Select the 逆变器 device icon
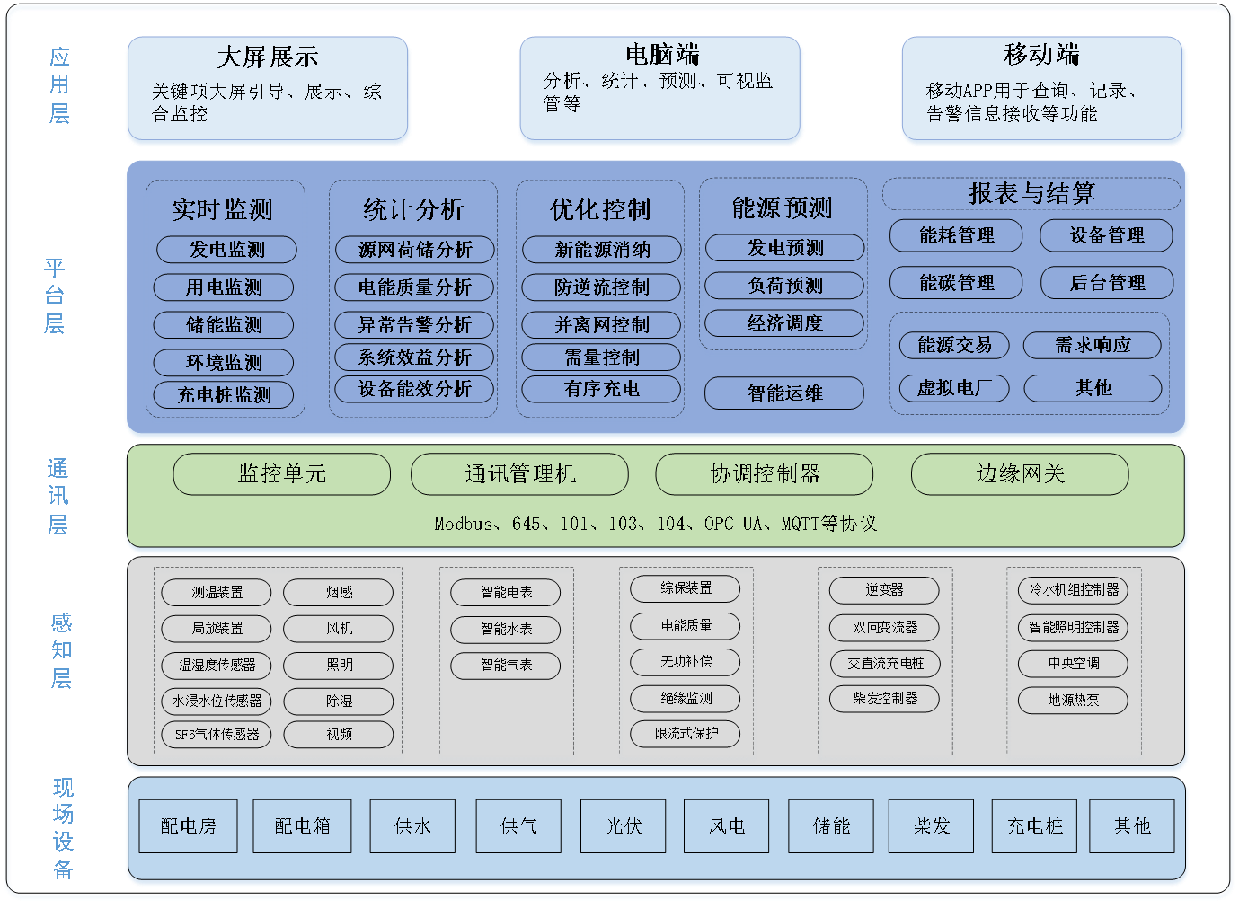The height and width of the screenshot is (909, 1239). 884,590
